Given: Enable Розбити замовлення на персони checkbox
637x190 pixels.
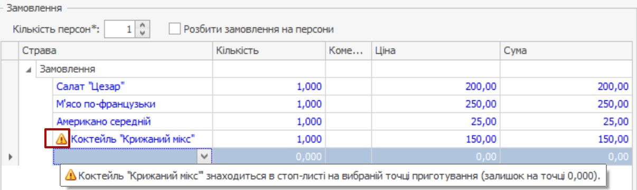Looking at the screenshot, I should click(x=174, y=29).
